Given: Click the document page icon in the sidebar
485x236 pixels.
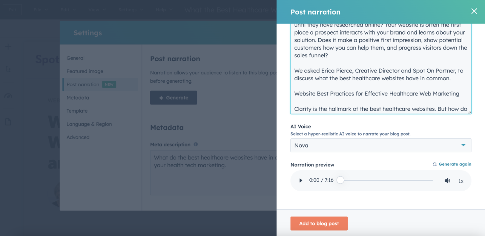Looking at the screenshot, I should pos(8,122).
